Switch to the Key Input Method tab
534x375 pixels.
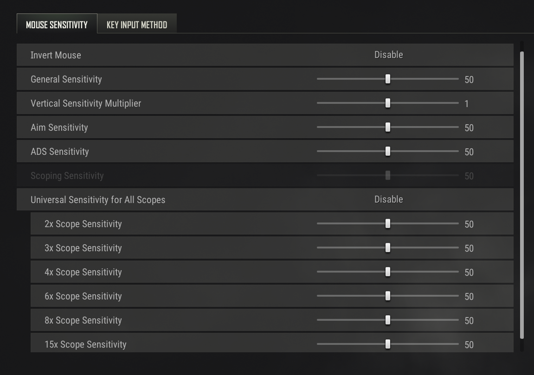(x=136, y=25)
